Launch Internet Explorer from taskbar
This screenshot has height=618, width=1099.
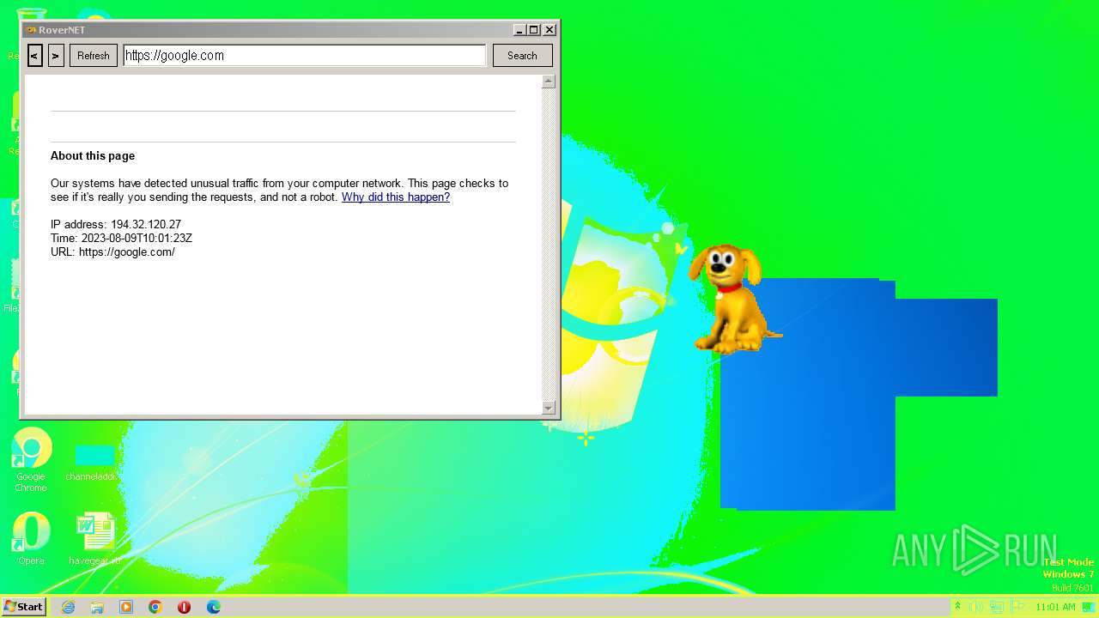point(68,607)
